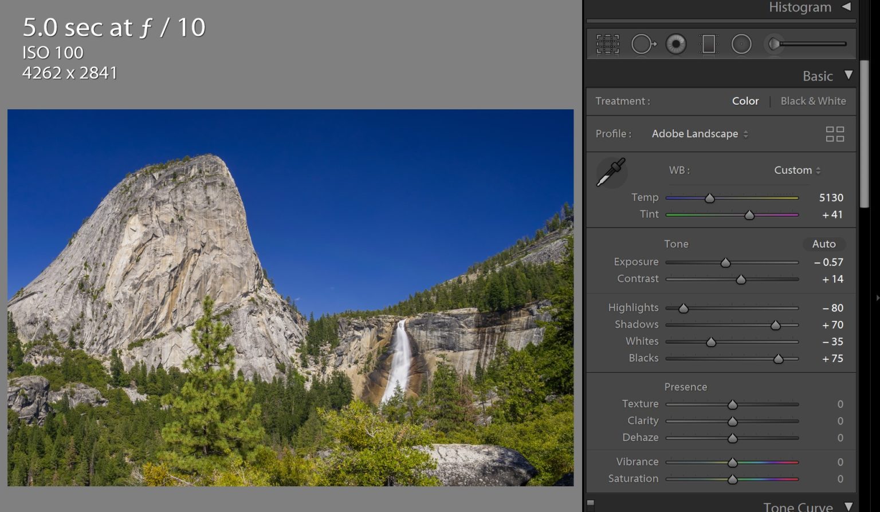The width and height of the screenshot is (880, 512).
Task: Keep treatment set to Color
Action: (x=745, y=101)
